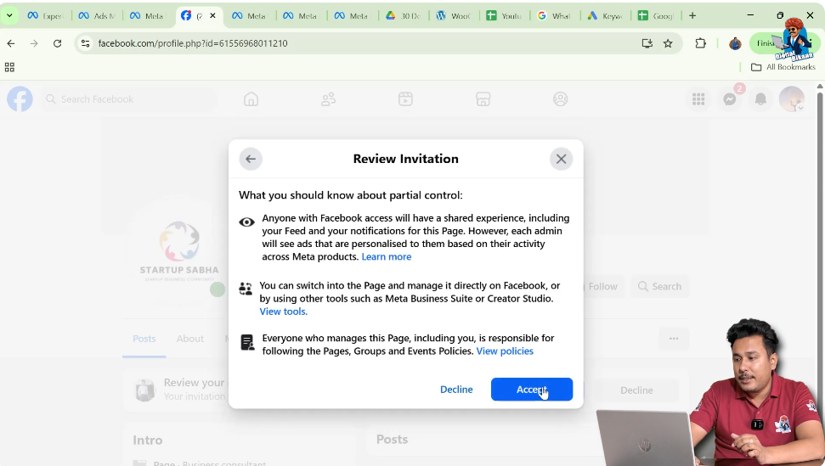Image resolution: width=825 pixels, height=466 pixels.
Task: Select the page's Posts tab
Action: (144, 339)
